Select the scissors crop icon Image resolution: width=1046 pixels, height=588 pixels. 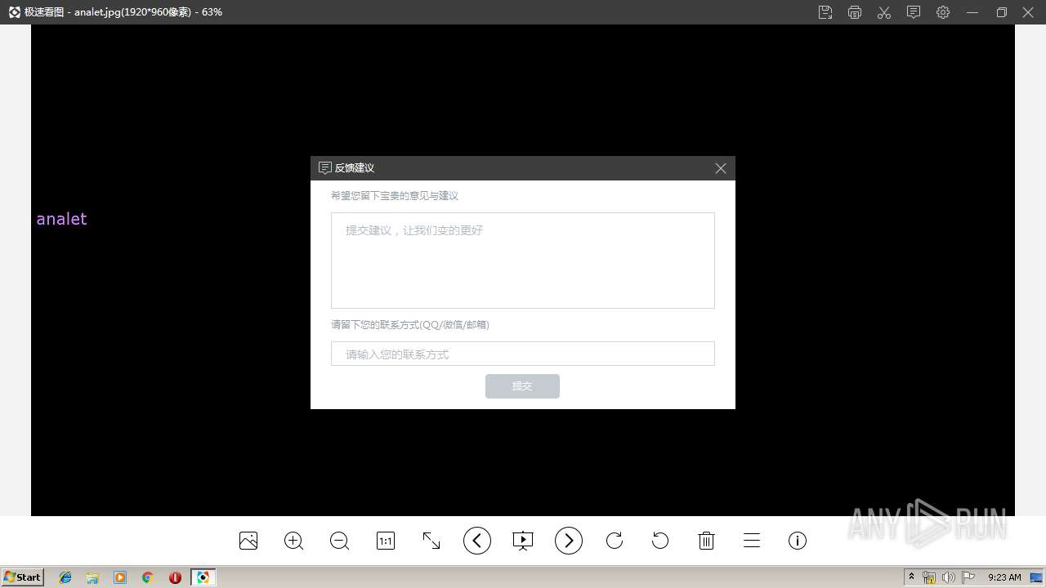coord(884,12)
